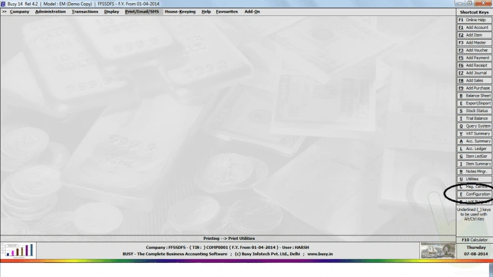This screenshot has width=493, height=277.
Task: Open the Transactions menu
Action: 85,12
